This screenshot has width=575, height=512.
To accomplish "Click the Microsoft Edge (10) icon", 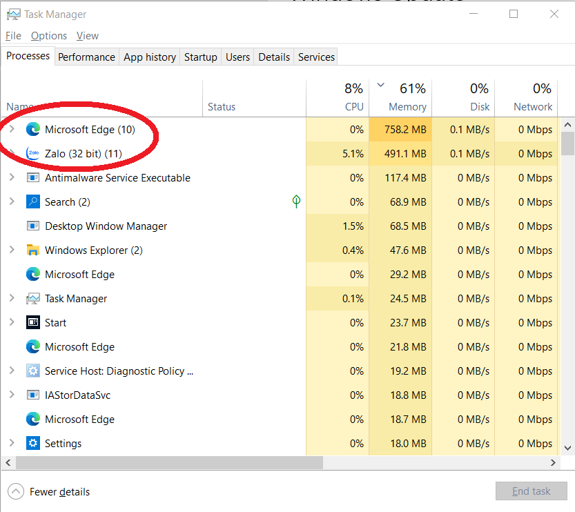I will (x=33, y=129).
